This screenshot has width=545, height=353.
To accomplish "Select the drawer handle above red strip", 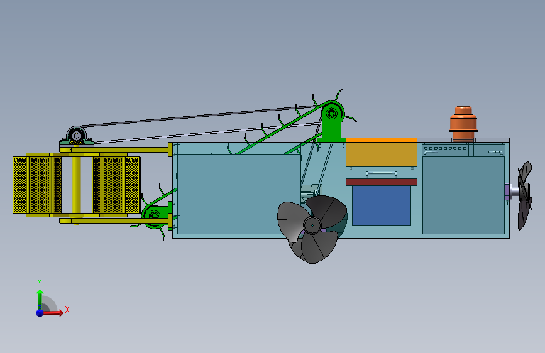I will pyautogui.click(x=382, y=173).
